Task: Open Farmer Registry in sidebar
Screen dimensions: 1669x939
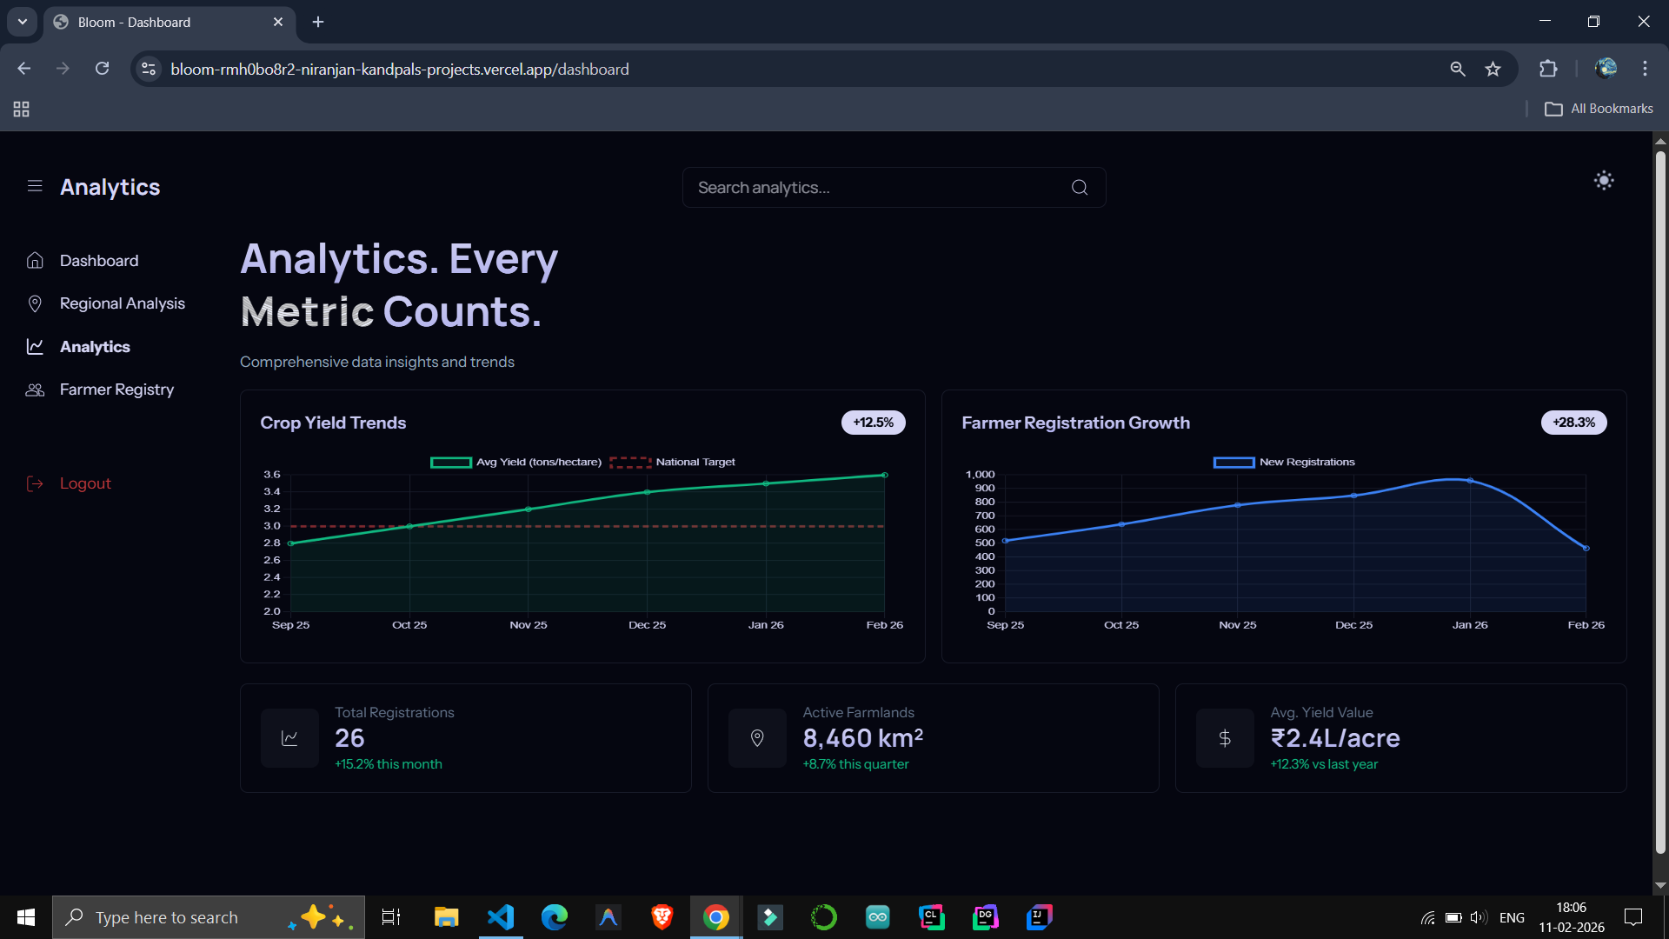Action: tap(116, 390)
